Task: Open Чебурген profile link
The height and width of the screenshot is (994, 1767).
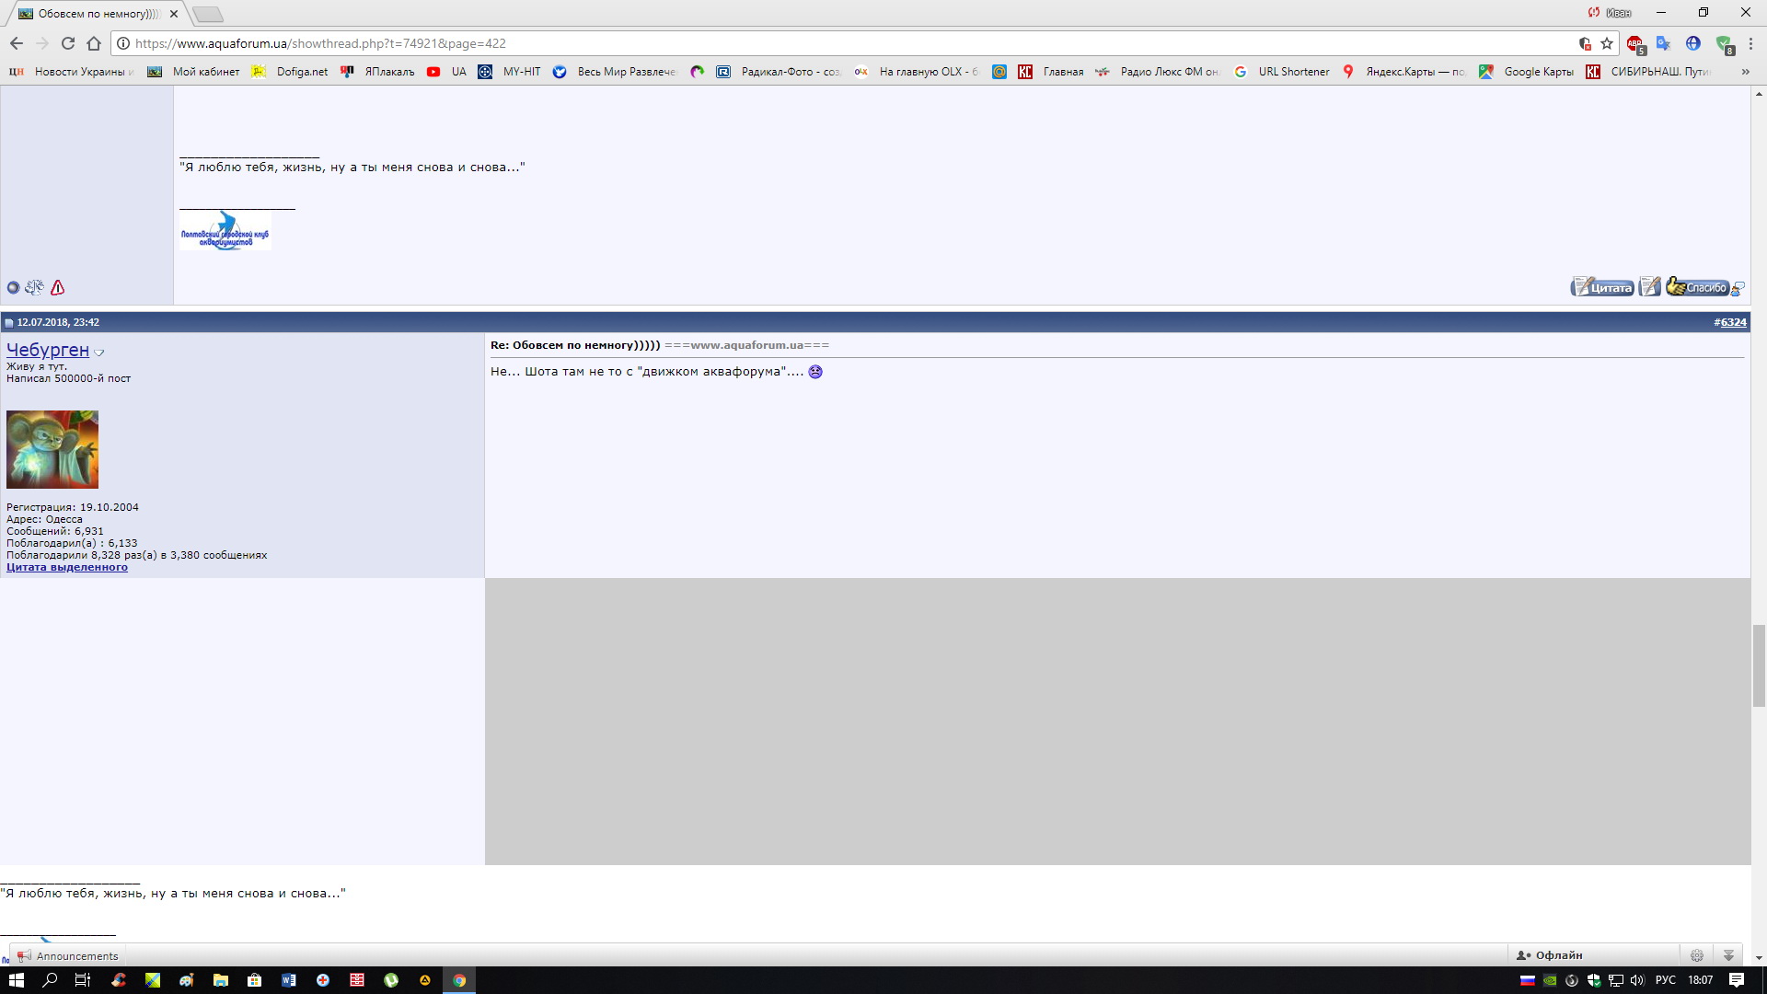Action: (48, 350)
